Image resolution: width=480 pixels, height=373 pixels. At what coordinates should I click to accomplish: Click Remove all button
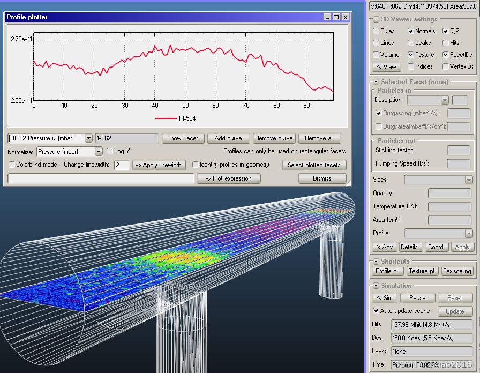point(319,138)
